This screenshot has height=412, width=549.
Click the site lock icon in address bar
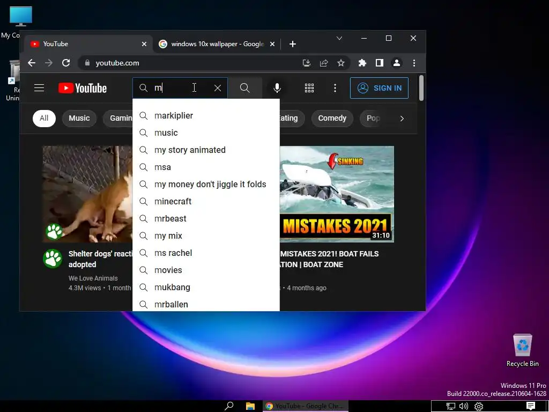click(x=87, y=63)
